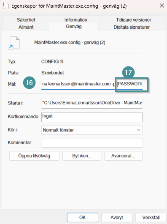Apply changes with Verkställ
Image resolution: width=167 pixels, height=224 pixels.
click(x=151, y=217)
